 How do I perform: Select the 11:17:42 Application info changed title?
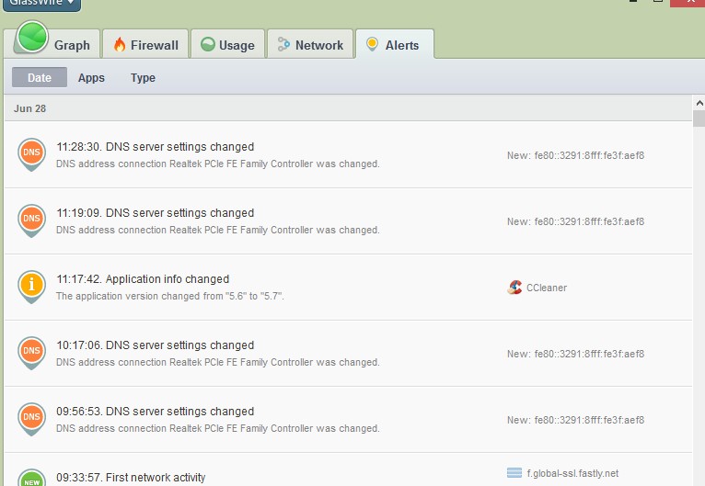click(143, 279)
